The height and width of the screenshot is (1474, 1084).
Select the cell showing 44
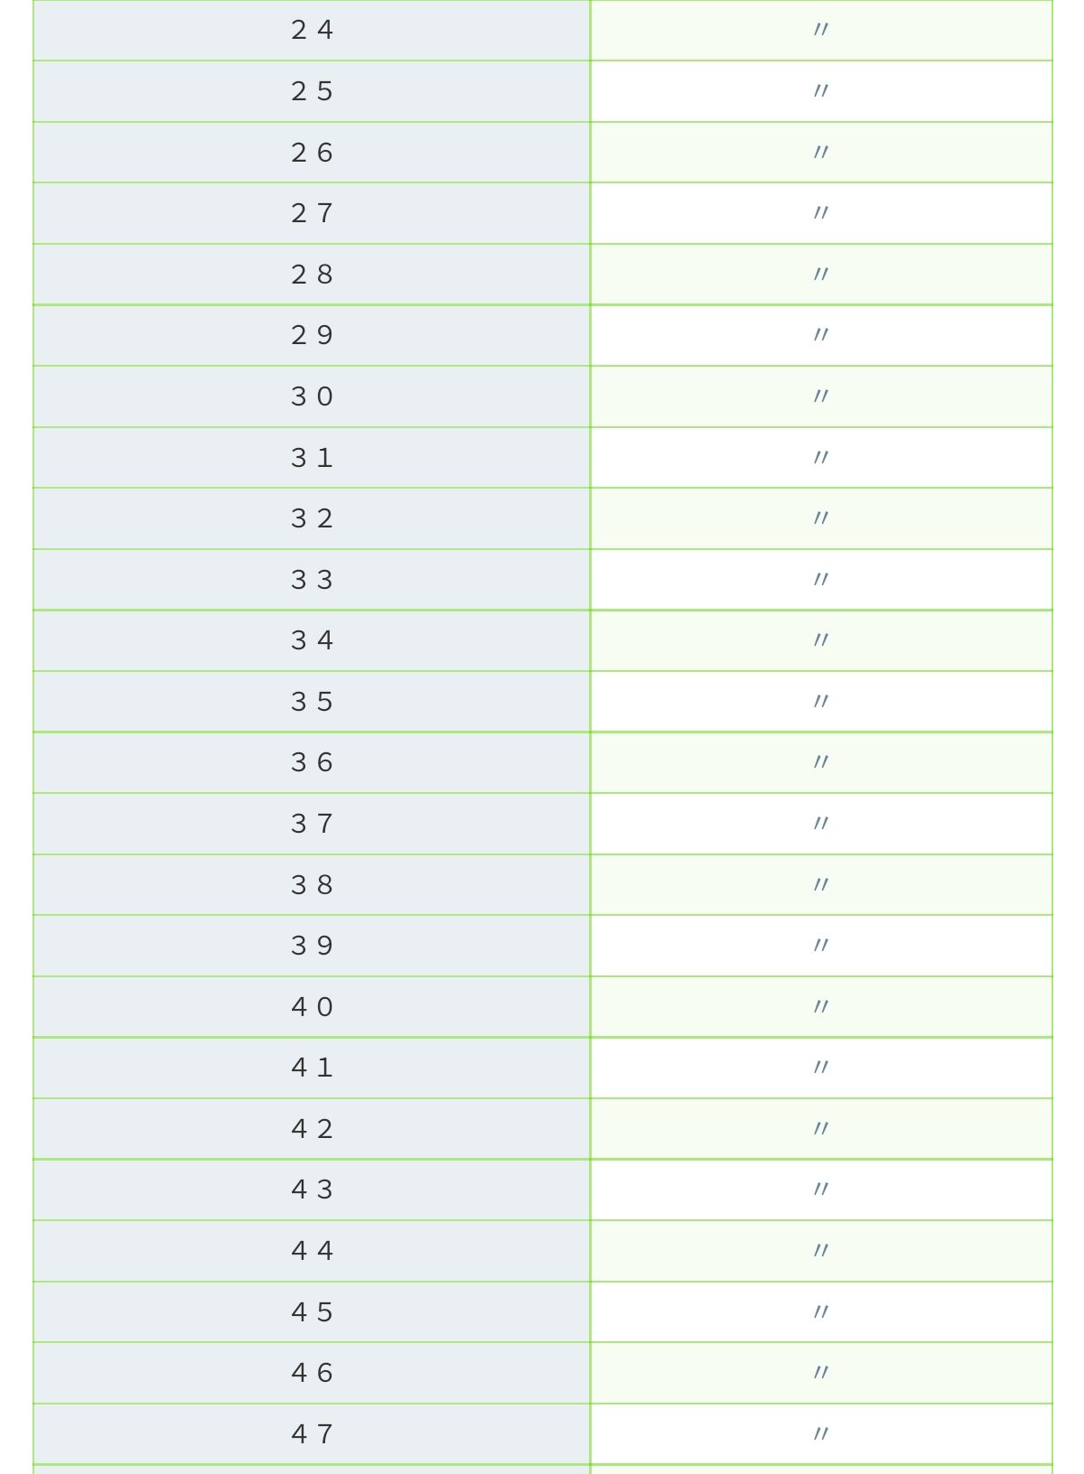(x=312, y=1251)
